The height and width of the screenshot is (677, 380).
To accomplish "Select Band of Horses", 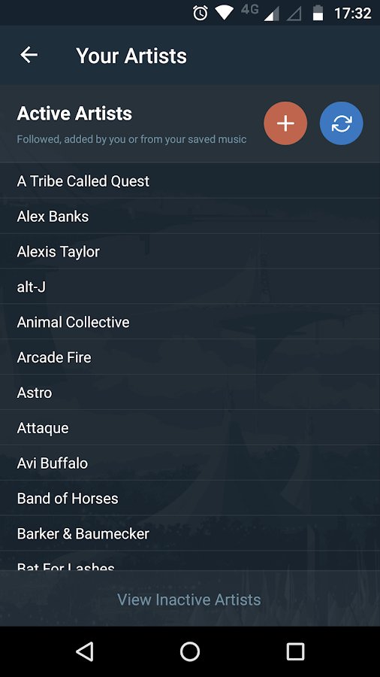I will [x=190, y=498].
